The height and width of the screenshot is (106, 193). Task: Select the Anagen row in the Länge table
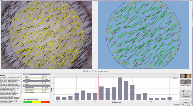pos(37,83)
